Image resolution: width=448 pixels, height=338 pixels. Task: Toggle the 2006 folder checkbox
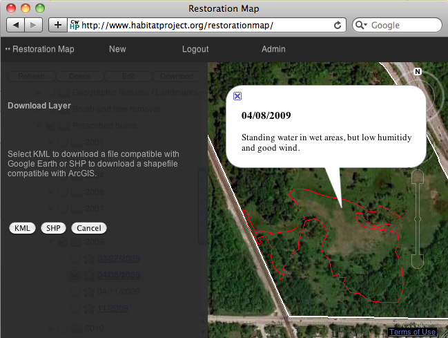tap(63, 192)
